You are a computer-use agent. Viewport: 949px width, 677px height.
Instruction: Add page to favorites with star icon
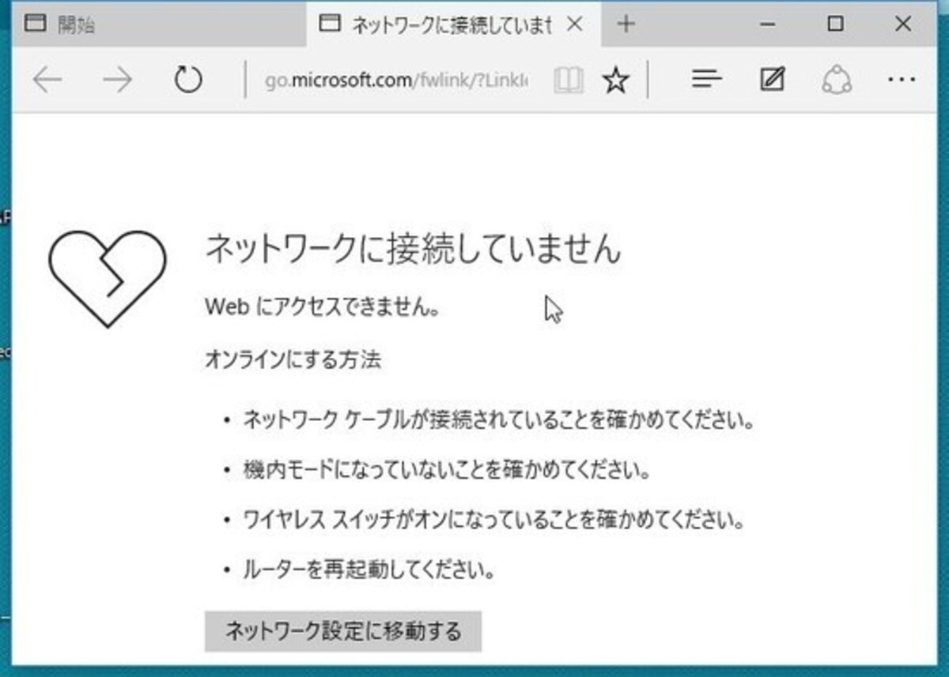pyautogui.click(x=615, y=80)
